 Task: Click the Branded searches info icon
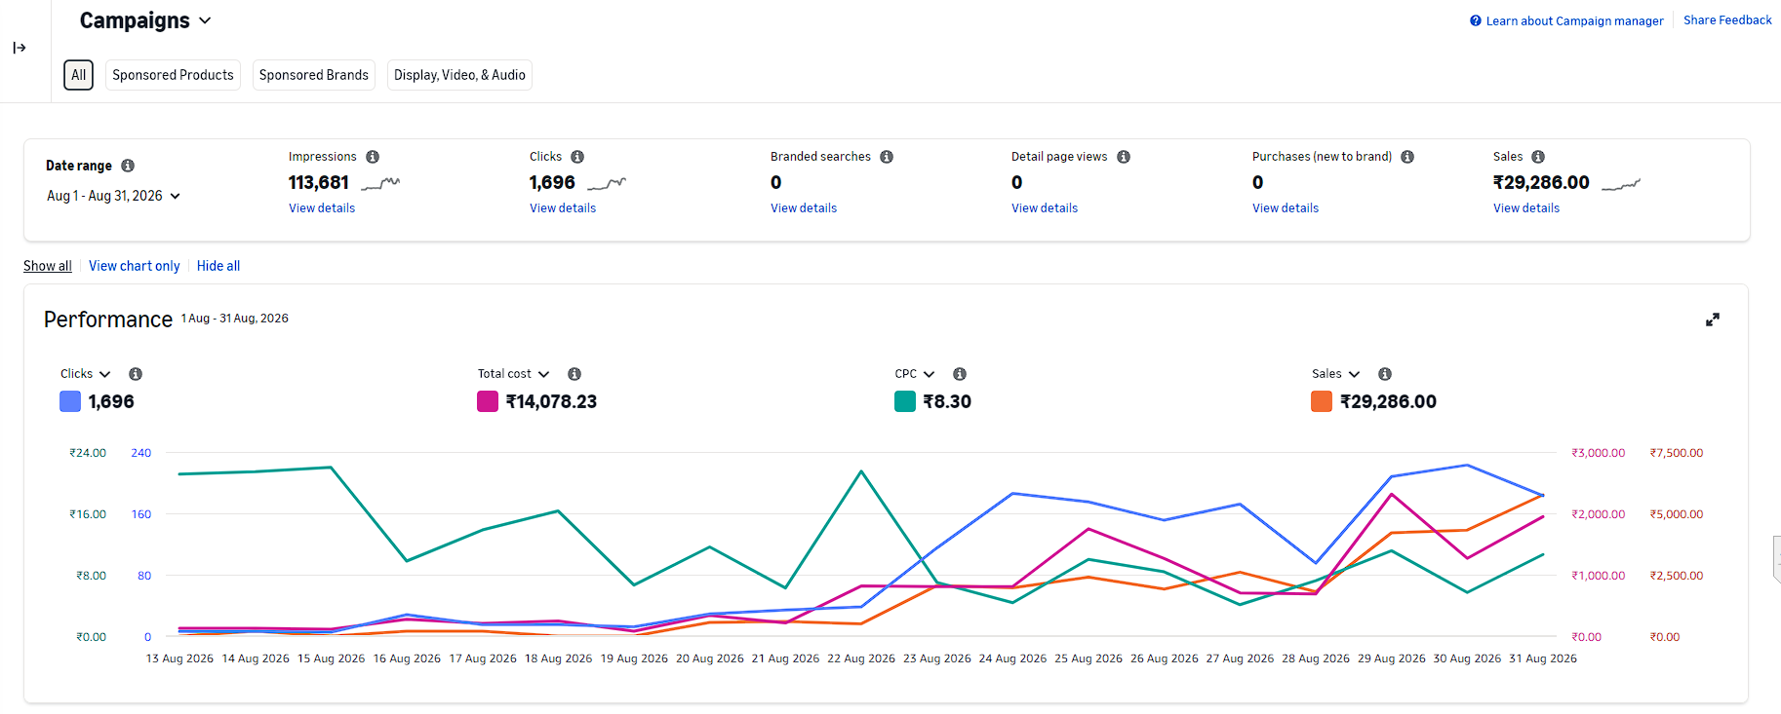(887, 157)
